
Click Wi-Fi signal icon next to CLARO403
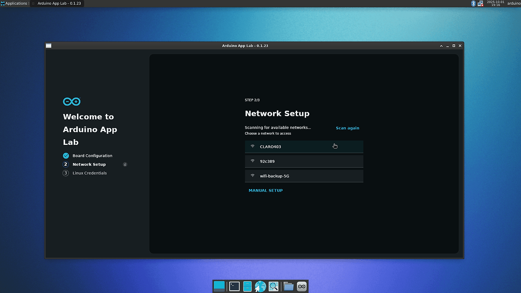click(252, 146)
